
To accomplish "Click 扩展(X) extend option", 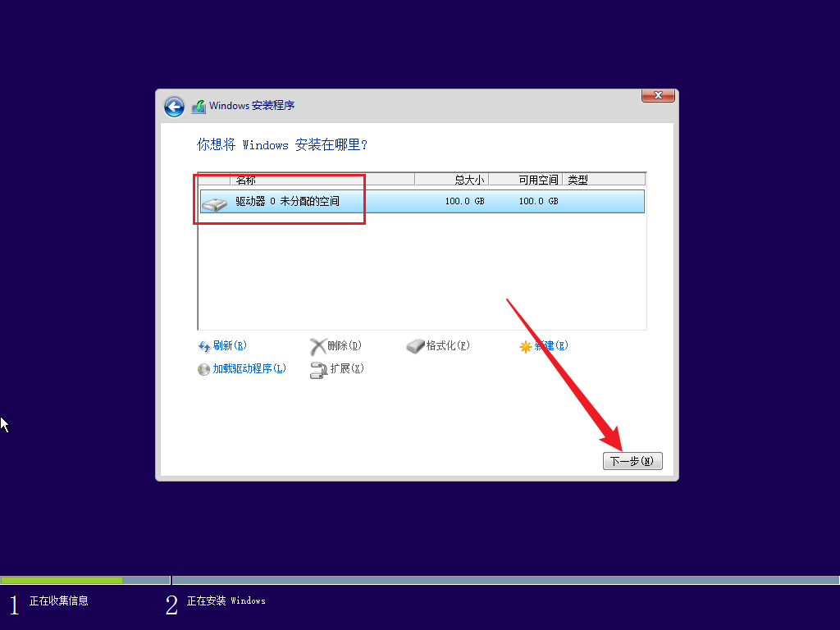I will (x=347, y=368).
